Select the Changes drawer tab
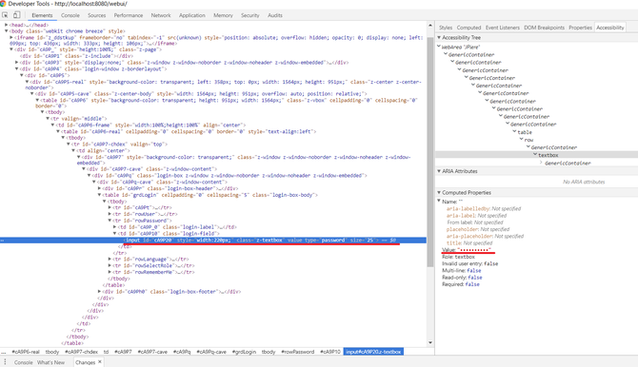Screen dimensions: 638x367 point(85,362)
